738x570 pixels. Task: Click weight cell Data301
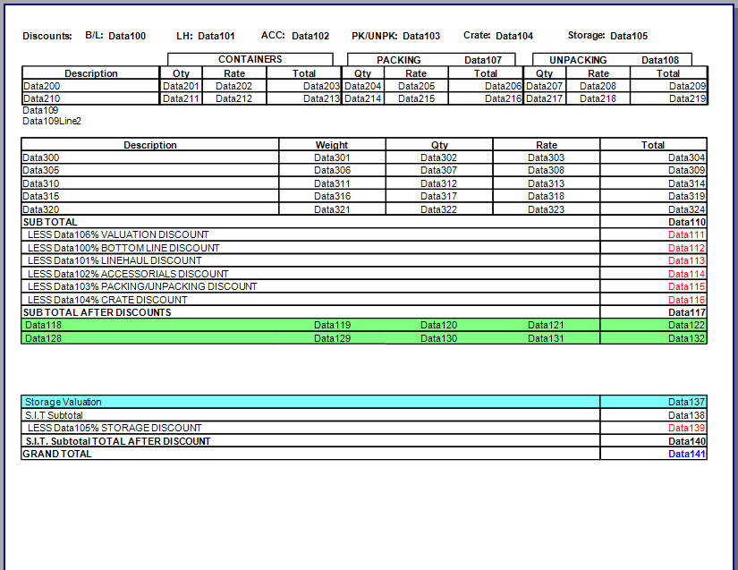point(332,157)
